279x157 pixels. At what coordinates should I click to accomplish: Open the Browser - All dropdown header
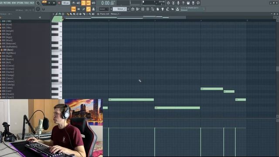pyautogui.click(x=6, y=14)
